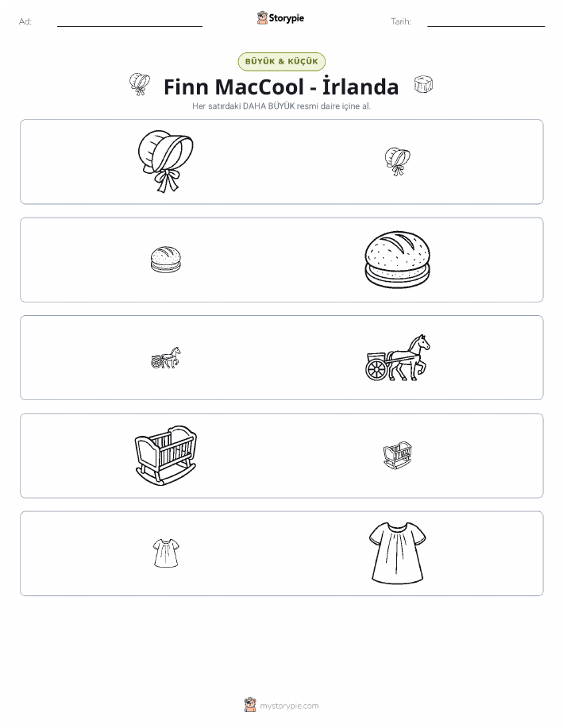
Task: Click the bonnet icon beside the title
Action: [140, 84]
